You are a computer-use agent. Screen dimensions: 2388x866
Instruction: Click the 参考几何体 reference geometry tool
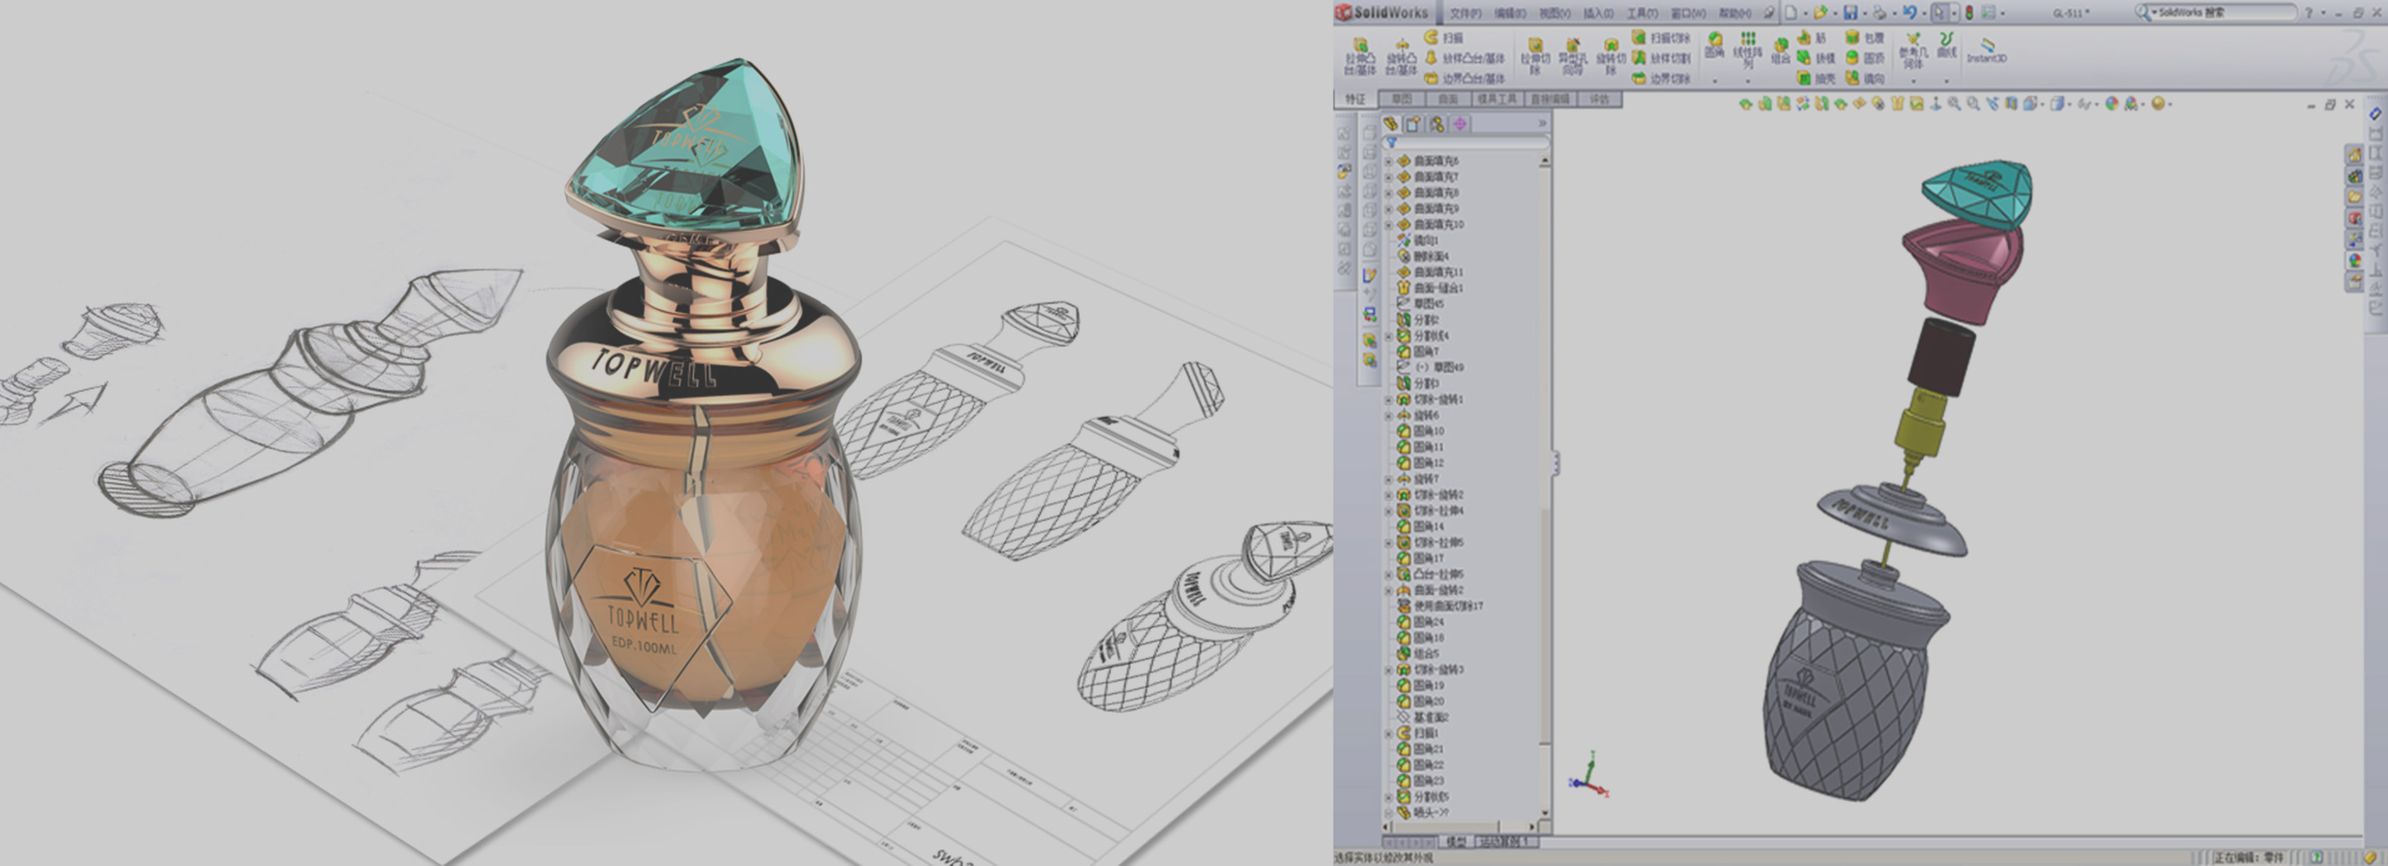pyautogui.click(x=1914, y=50)
